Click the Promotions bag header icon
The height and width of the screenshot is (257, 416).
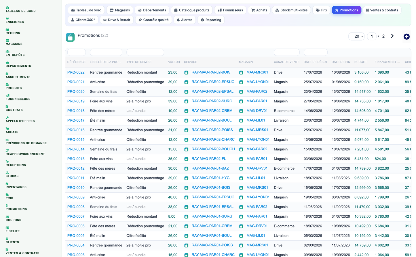click(70, 37)
